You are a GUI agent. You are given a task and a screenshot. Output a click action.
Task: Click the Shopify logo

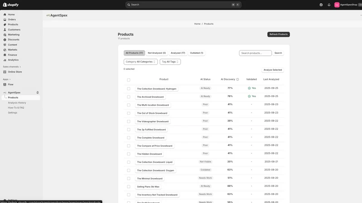coord(10,5)
